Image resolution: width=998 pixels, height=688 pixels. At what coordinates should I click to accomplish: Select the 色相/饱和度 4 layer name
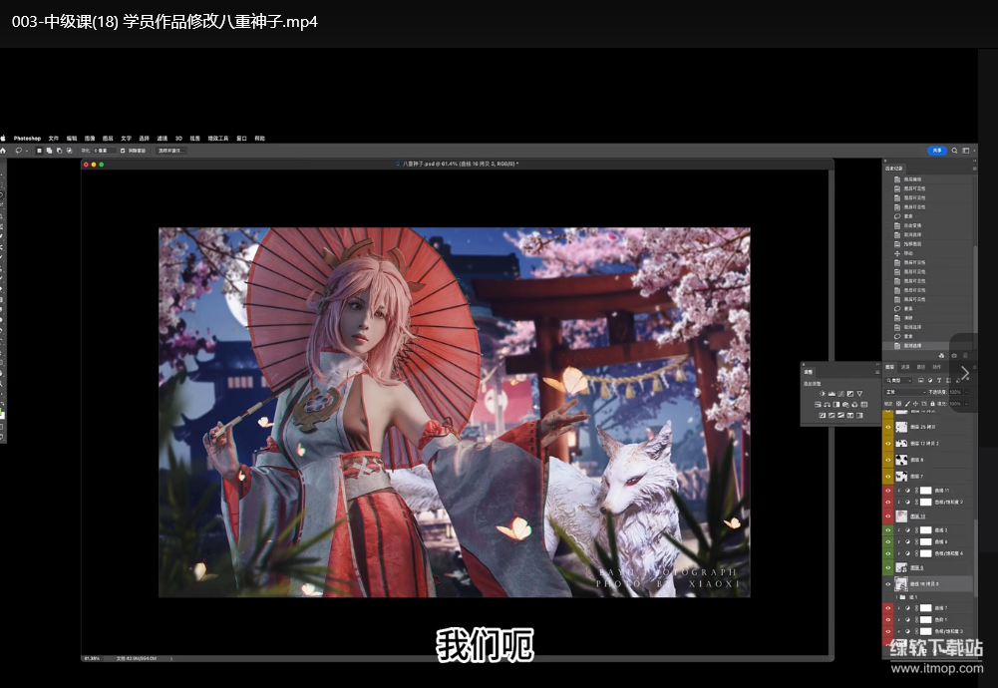pos(948,553)
